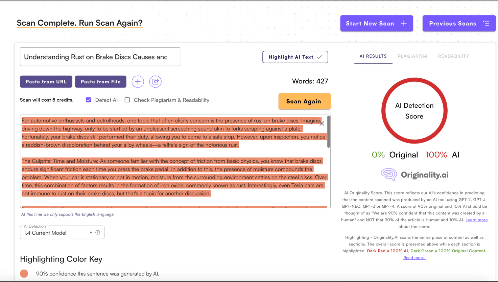Open the Previous Scans list
Screen dimensions: 498x282
click(x=459, y=23)
